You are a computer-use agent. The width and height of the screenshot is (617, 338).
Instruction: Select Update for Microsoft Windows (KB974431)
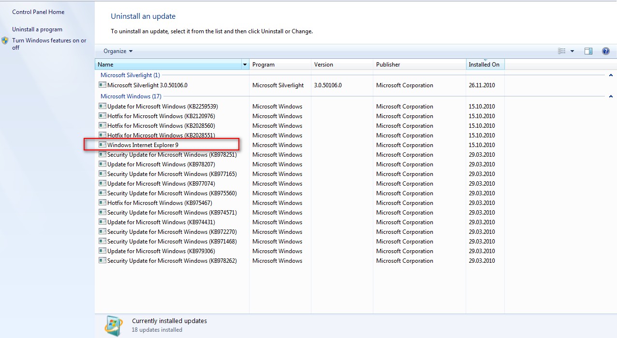(161, 222)
